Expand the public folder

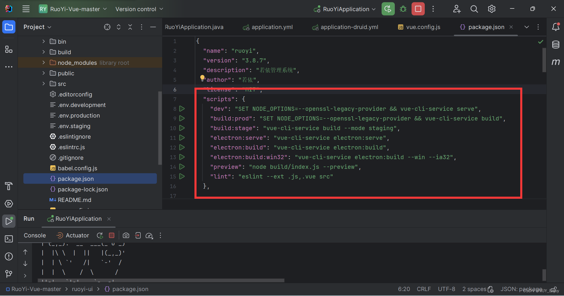[43, 73]
